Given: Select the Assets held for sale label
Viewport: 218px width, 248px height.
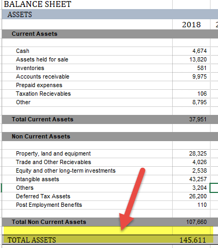Looking at the screenshot, I should (x=42, y=59).
